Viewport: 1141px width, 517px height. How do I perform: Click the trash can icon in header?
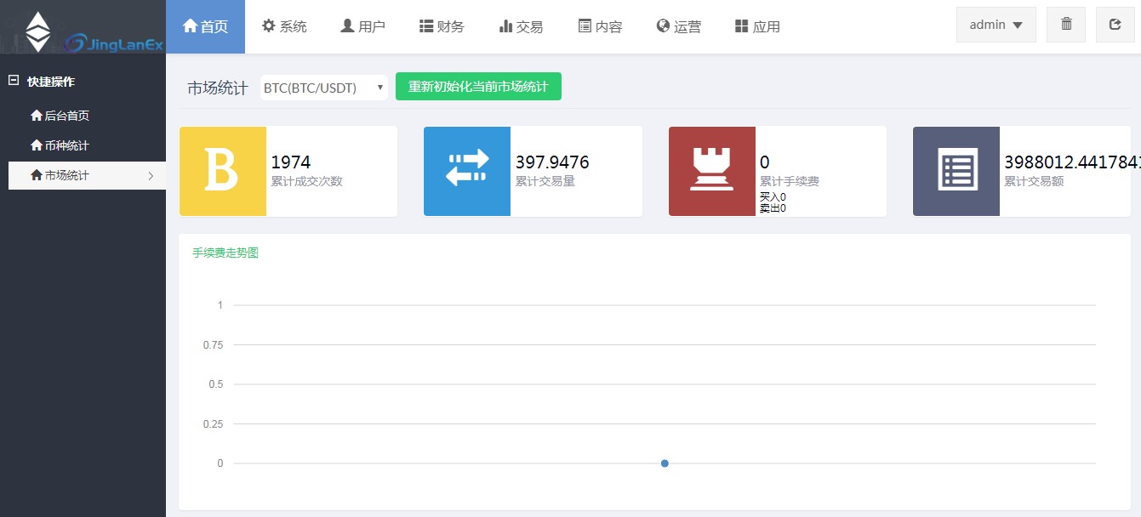pyautogui.click(x=1066, y=25)
